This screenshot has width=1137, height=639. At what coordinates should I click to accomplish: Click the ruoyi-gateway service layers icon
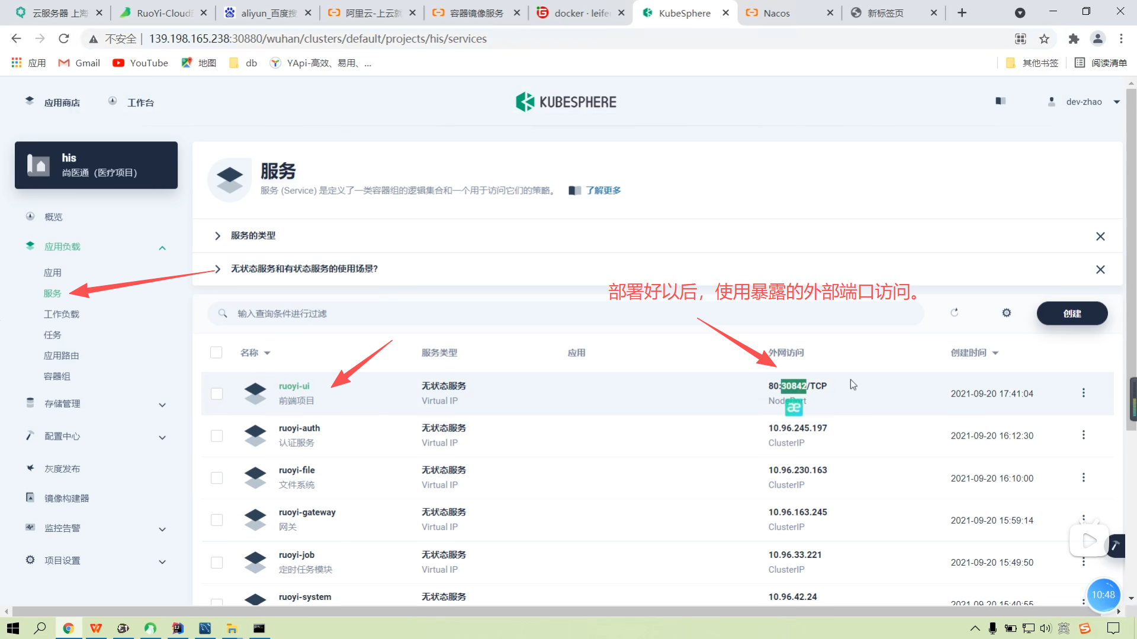pyautogui.click(x=255, y=519)
